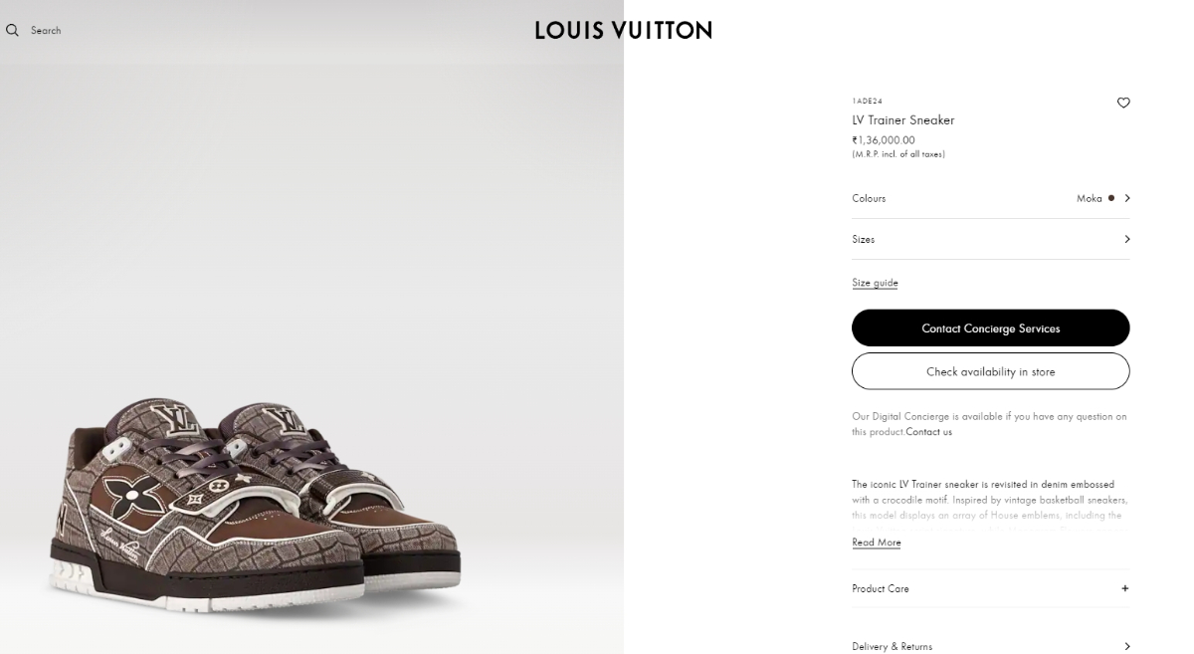This screenshot has height=654, width=1194.
Task: Select the Moka colour swatch dot
Action: click(x=1111, y=198)
